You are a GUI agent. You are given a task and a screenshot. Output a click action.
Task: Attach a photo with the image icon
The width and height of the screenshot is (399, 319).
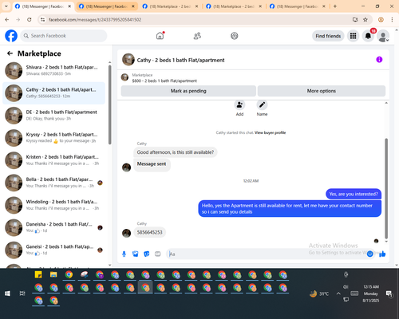pos(136,254)
